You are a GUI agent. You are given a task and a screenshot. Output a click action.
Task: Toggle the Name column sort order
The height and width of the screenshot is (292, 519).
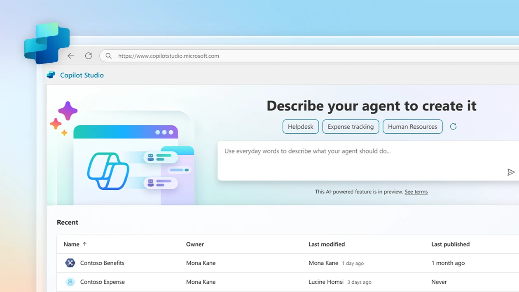74,244
